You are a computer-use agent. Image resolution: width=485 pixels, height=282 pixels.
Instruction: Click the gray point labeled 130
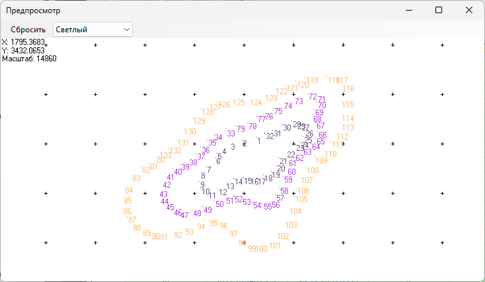(190, 132)
